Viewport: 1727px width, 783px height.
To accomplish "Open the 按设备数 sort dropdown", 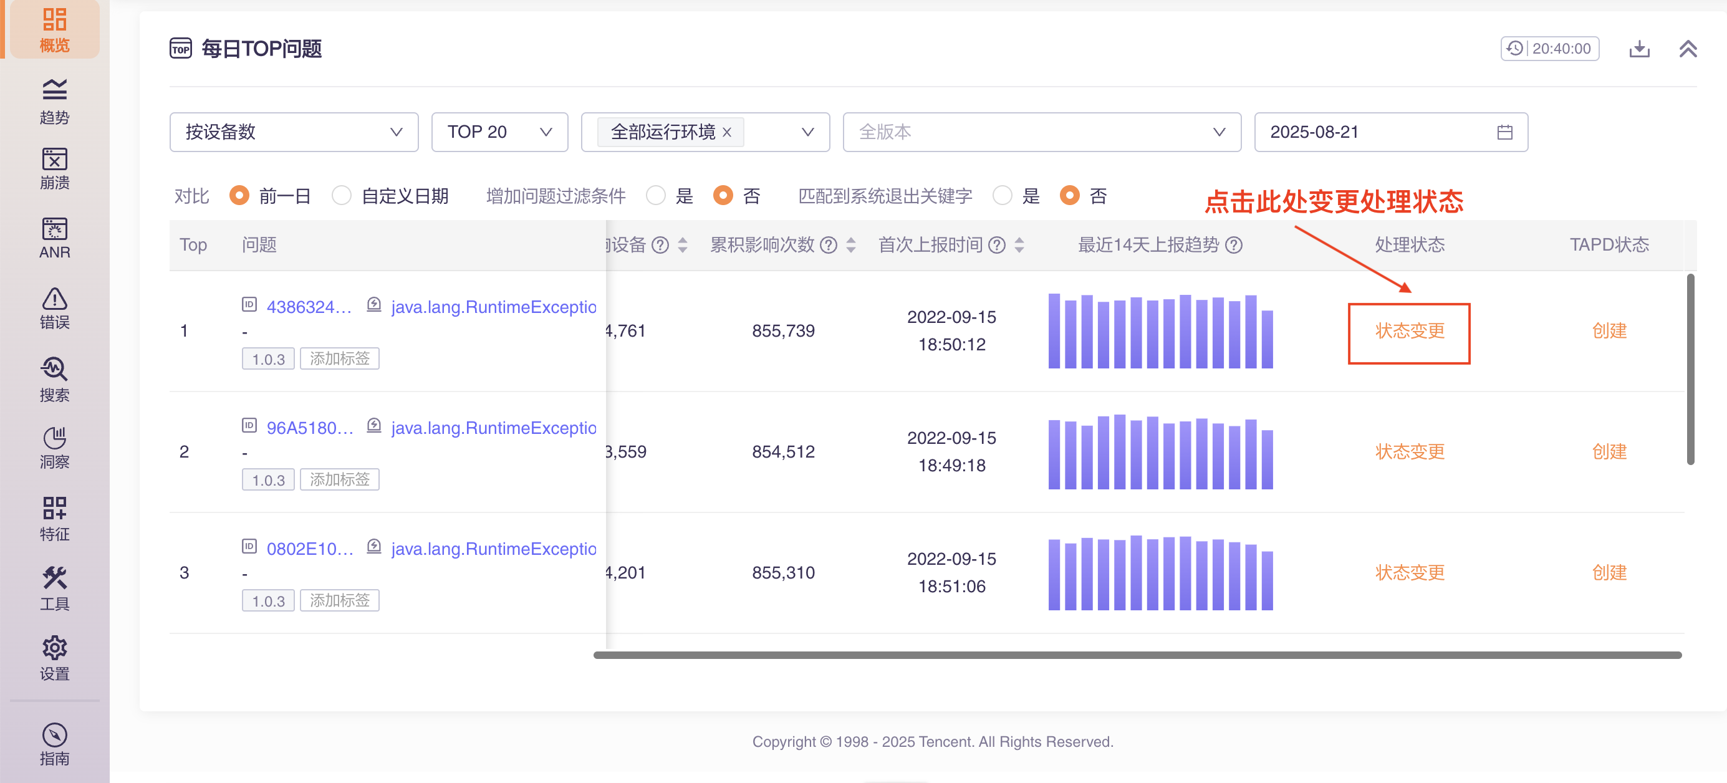I will point(294,132).
